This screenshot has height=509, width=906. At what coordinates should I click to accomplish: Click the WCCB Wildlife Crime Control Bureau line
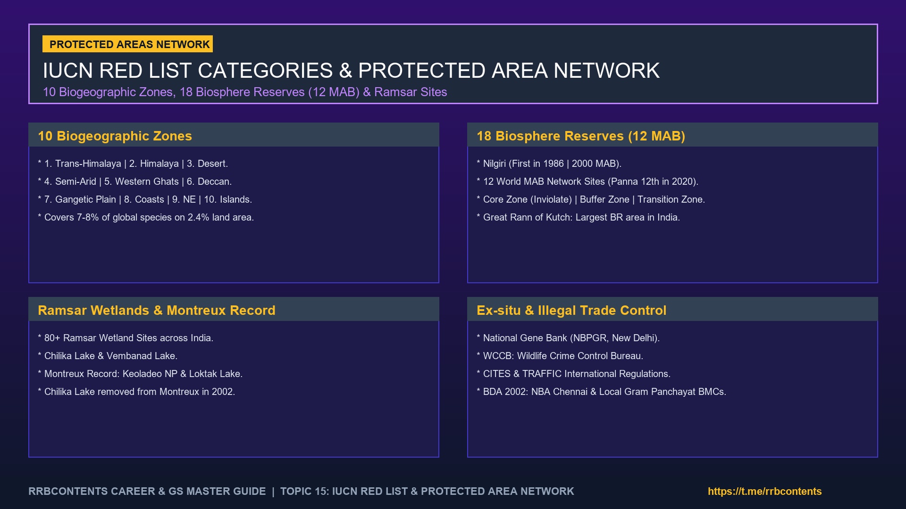(x=560, y=356)
